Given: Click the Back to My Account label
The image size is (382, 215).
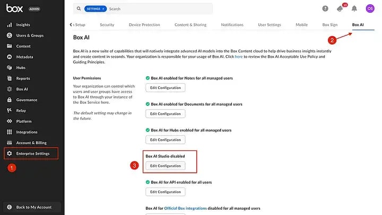Looking at the screenshot, I should 34,207.
